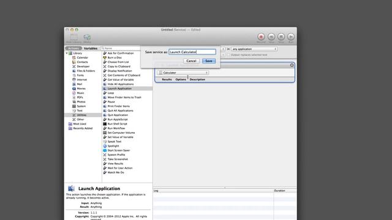Image resolution: width=392 pixels, height=220 pixels.
Task: Select Take Screenshot action
Action: pyautogui.click(x=118, y=159)
